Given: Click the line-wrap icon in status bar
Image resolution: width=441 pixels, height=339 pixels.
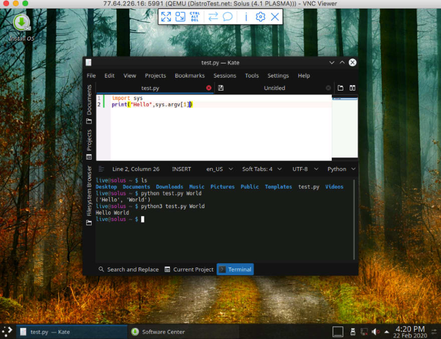Looking at the screenshot, I should 101,169.
